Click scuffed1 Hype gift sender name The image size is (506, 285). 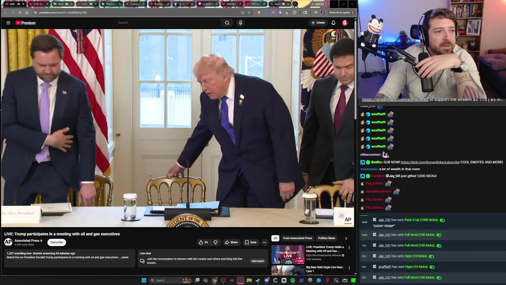(385, 267)
